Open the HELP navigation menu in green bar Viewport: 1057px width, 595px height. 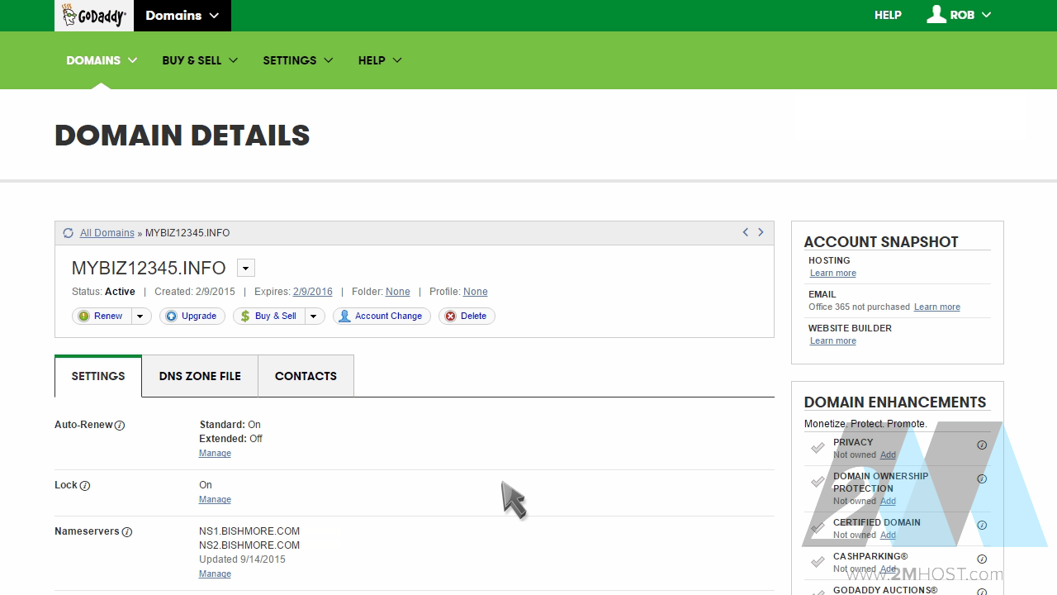pos(380,60)
